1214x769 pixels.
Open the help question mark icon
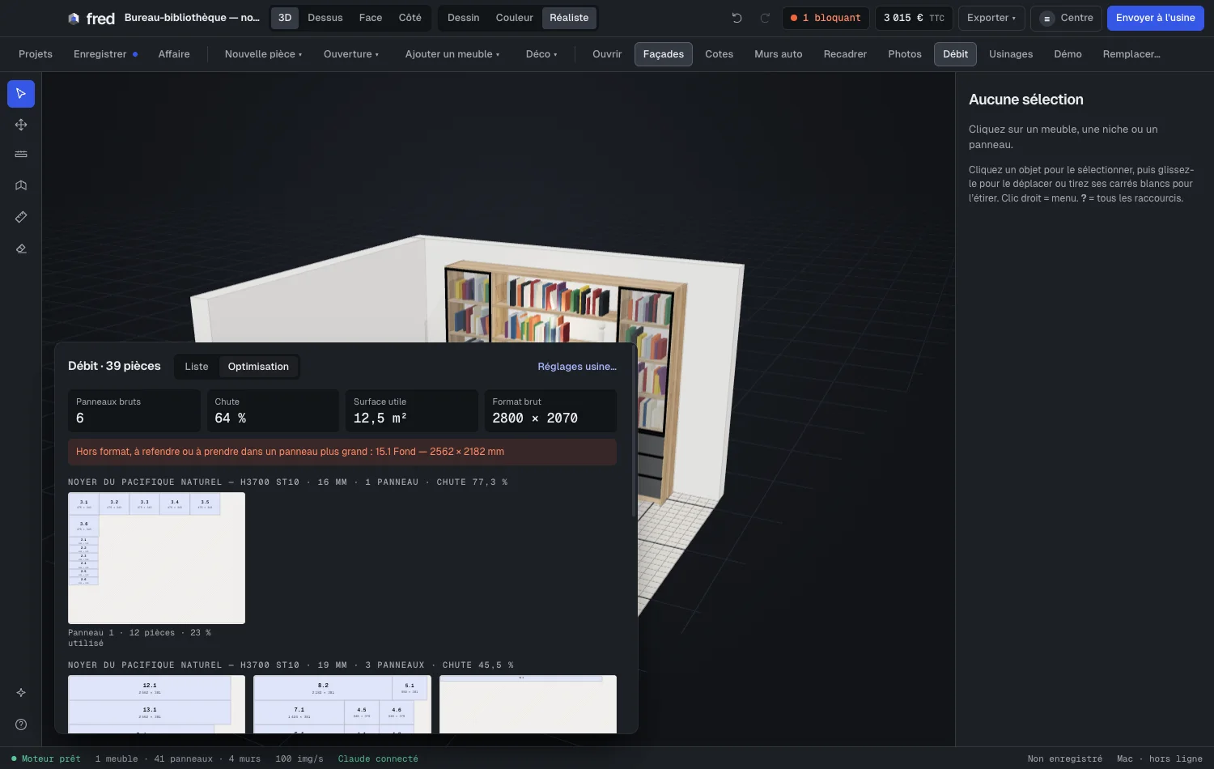click(21, 724)
